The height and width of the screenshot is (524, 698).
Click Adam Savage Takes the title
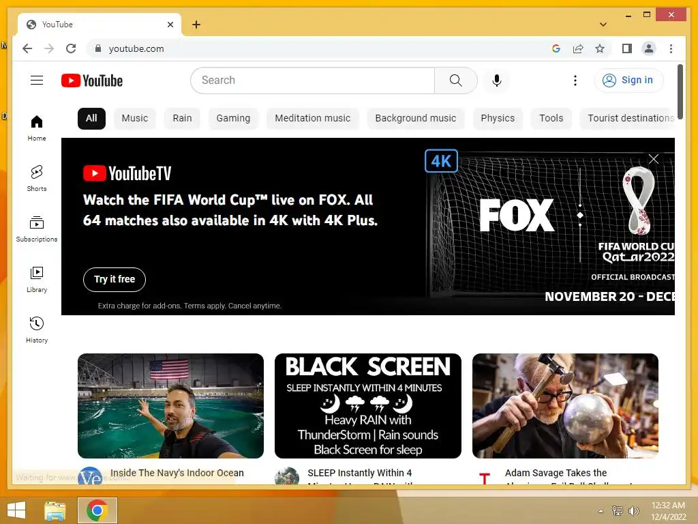[x=556, y=473]
